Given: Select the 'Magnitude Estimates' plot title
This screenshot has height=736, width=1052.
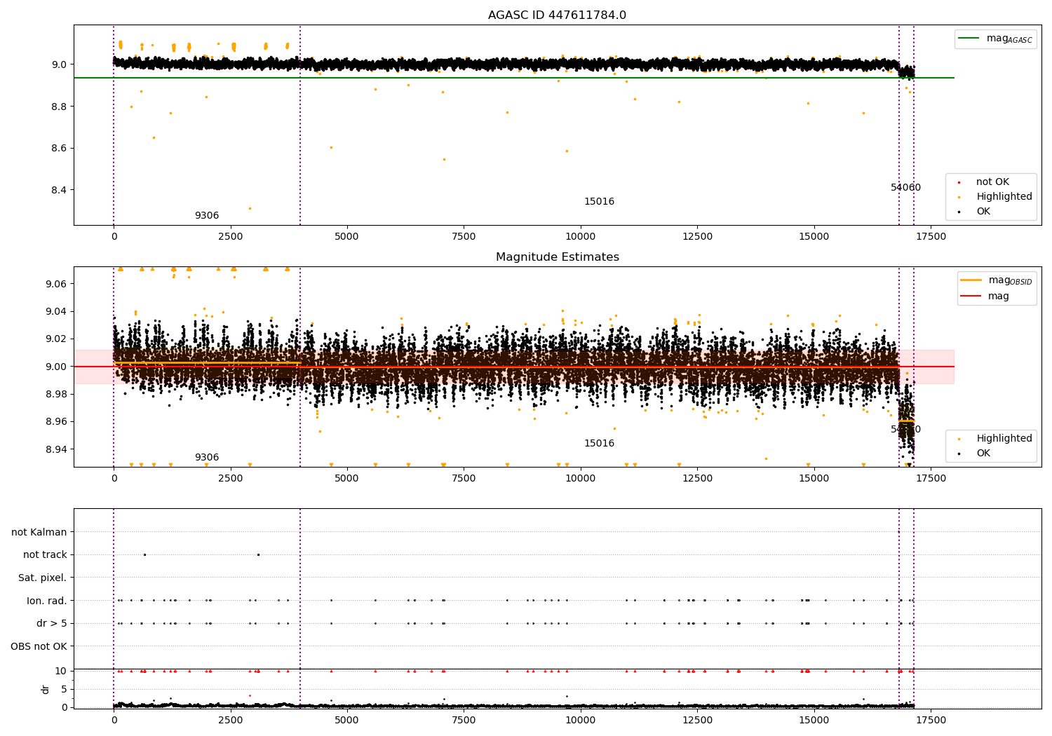Looking at the screenshot, I should coord(557,257).
